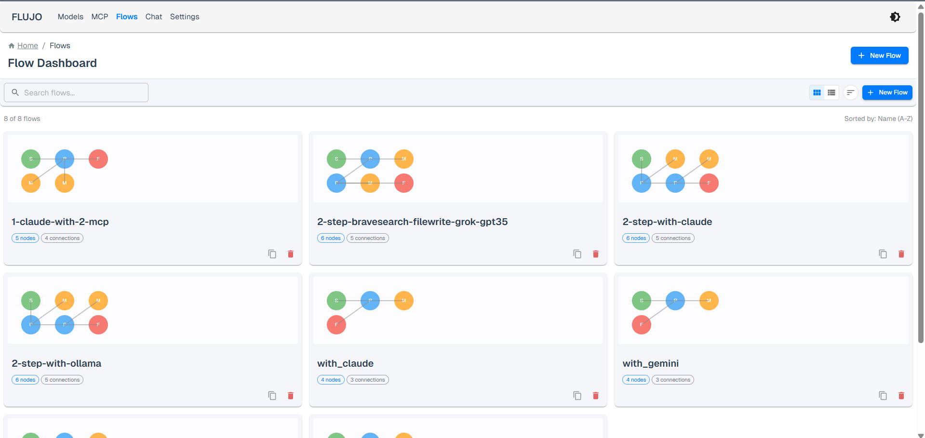925x438 pixels.
Task: Delete the 2-step-bravesearch-filewrite-grok-gpt35 flow
Action: click(595, 254)
